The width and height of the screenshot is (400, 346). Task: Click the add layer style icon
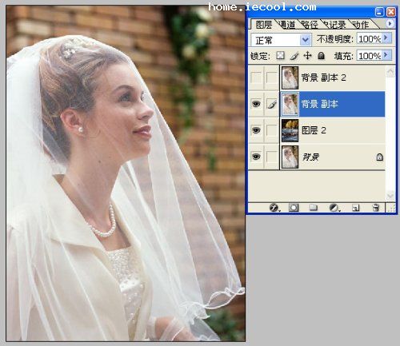pyautogui.click(x=274, y=208)
